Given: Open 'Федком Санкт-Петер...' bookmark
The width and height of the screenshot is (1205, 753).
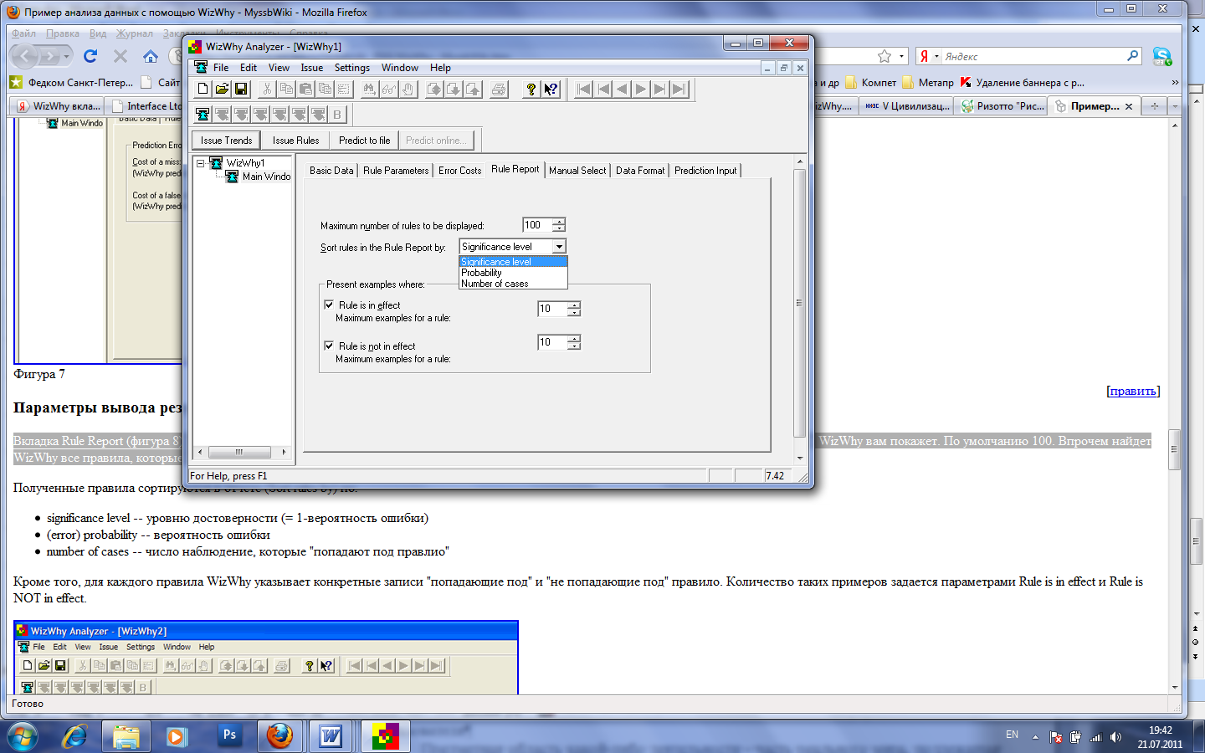Looking at the screenshot, I should pos(71,82).
